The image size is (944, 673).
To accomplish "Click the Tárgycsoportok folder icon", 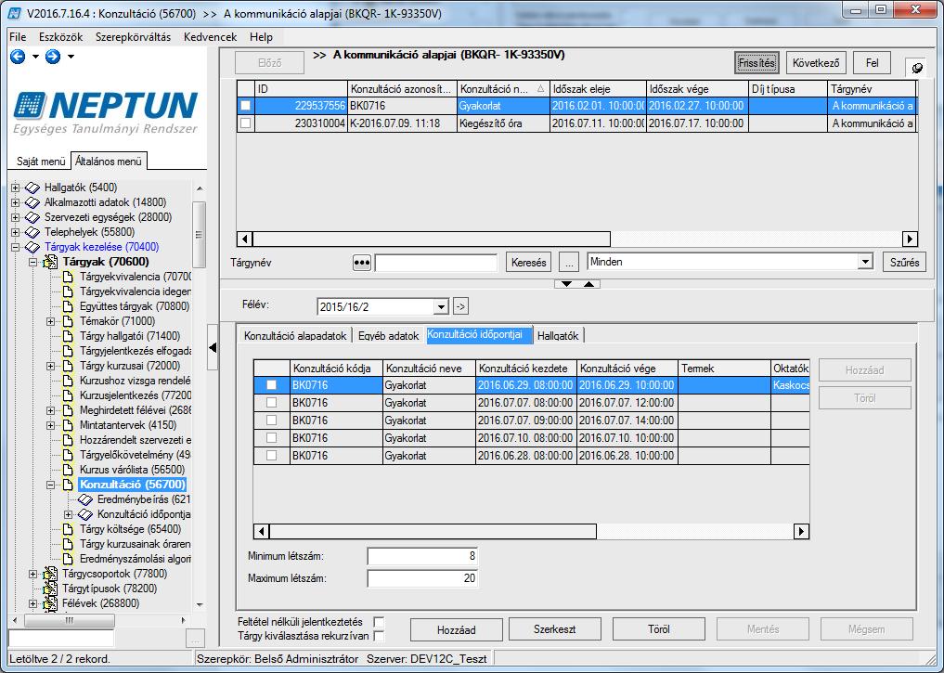I will [50, 574].
